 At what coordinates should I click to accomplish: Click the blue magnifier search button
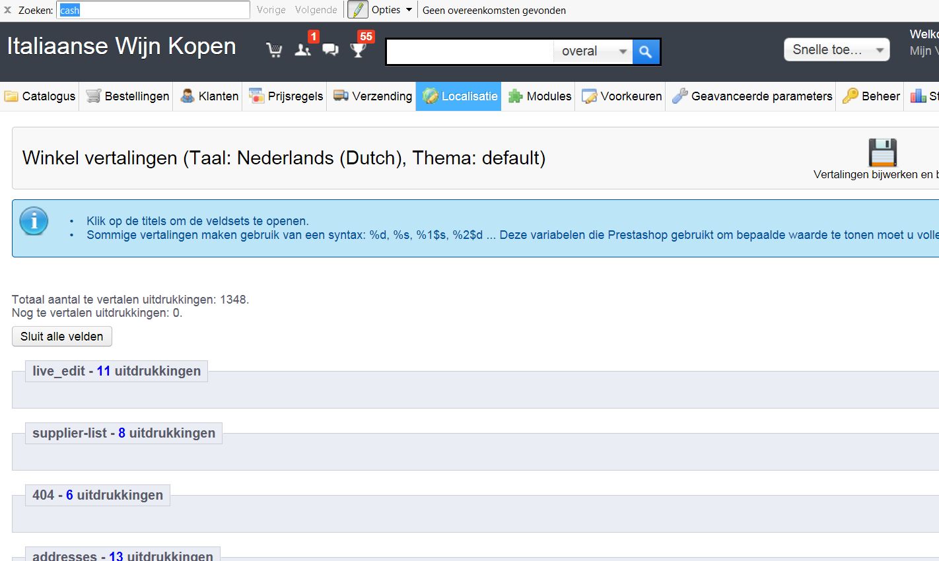[646, 51]
